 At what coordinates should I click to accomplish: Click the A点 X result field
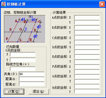pyautogui.click(x=87, y=17)
